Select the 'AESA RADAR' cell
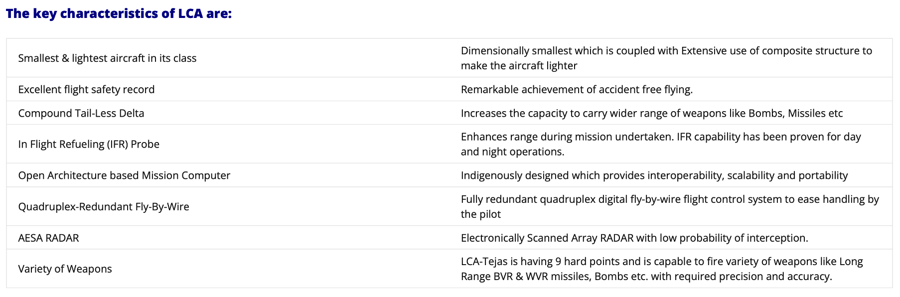Image resolution: width=900 pixels, height=297 pixels. tap(48, 238)
